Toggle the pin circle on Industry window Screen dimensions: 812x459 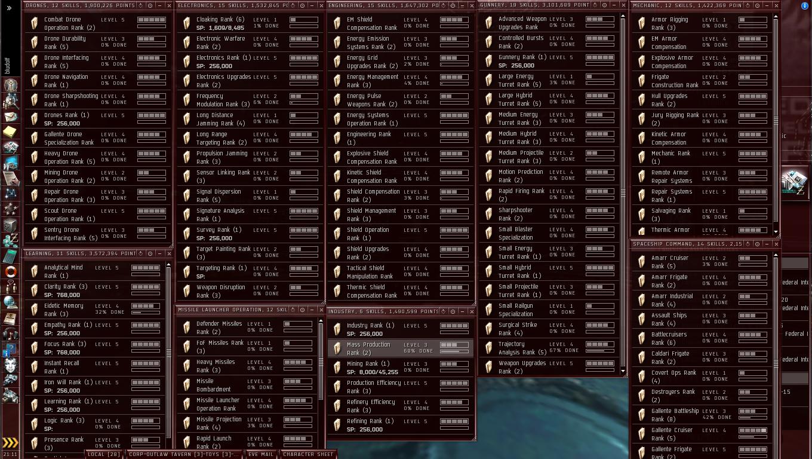tap(453, 311)
